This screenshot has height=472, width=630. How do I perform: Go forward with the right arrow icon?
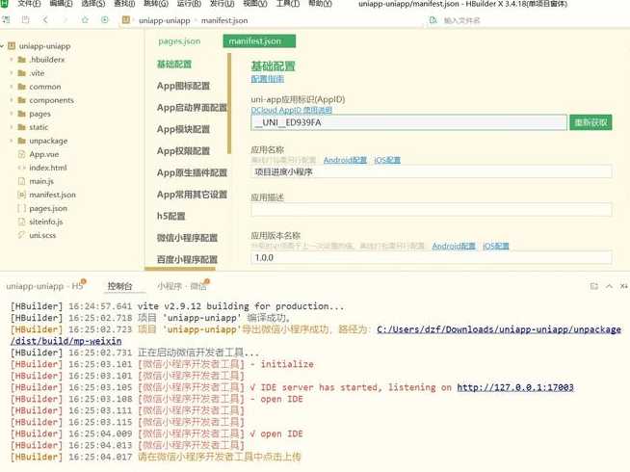[66, 19]
